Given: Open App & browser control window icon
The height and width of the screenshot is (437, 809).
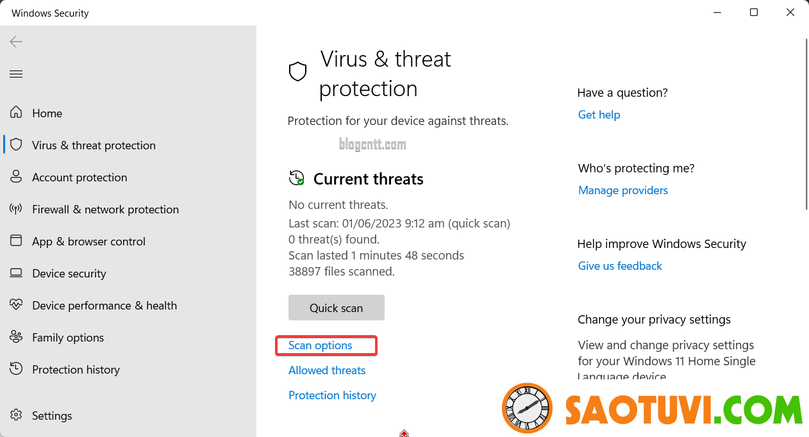Looking at the screenshot, I should [x=16, y=241].
